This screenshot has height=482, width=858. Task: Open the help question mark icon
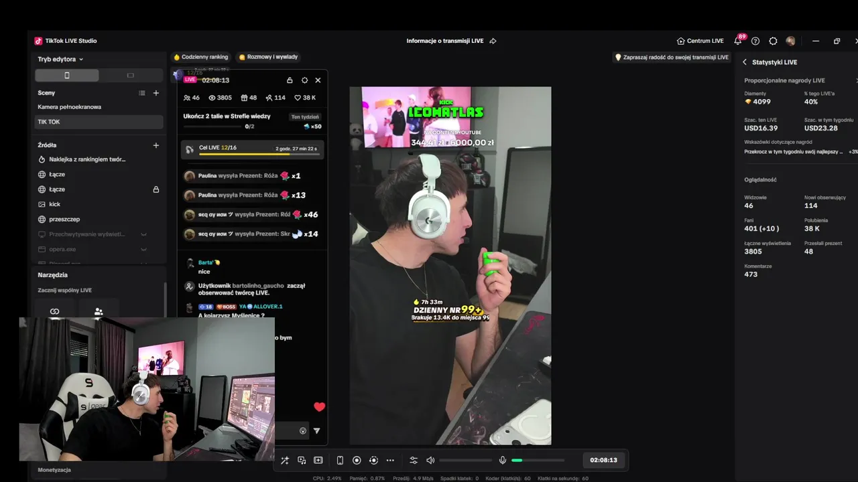click(x=755, y=41)
